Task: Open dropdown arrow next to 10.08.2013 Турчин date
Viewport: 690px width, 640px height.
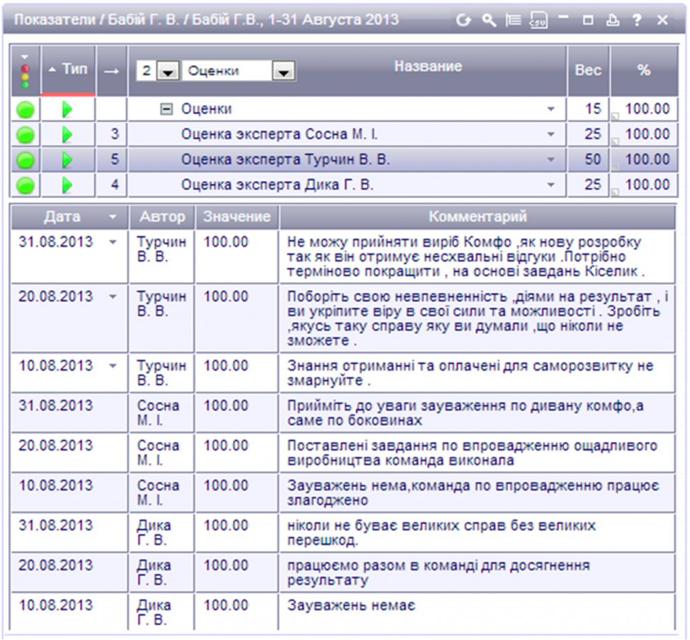Action: point(113,366)
